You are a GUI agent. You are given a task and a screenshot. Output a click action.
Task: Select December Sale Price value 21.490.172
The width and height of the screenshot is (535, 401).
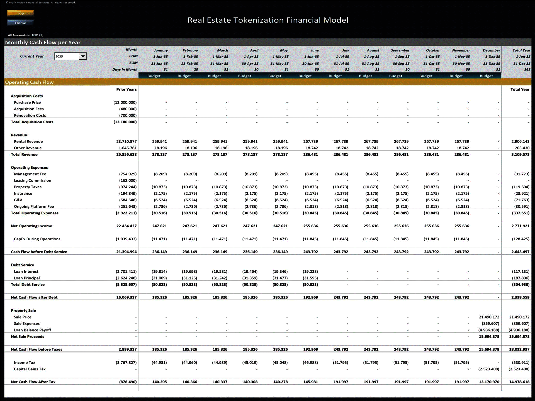coord(489,317)
